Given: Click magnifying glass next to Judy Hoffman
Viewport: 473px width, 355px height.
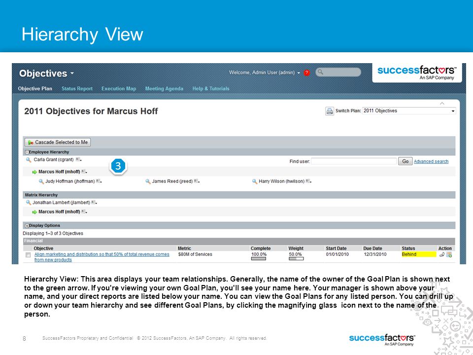Looking at the screenshot, I should (41, 181).
